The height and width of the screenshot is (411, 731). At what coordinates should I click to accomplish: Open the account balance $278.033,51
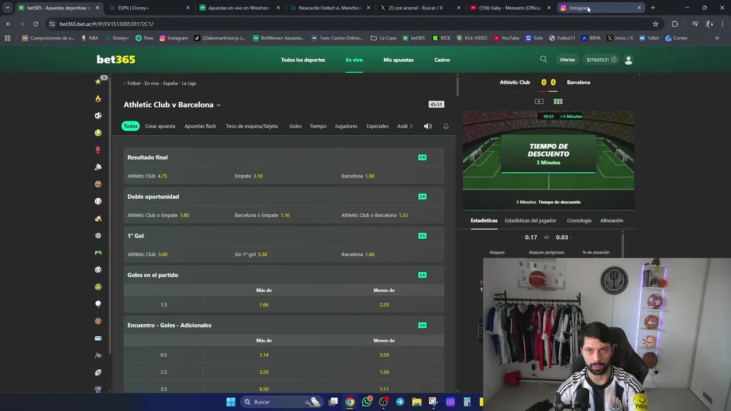(601, 60)
